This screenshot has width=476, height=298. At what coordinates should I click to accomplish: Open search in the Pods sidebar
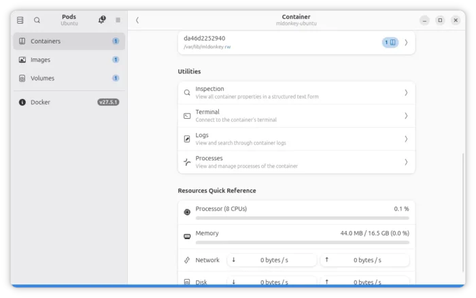[37, 20]
